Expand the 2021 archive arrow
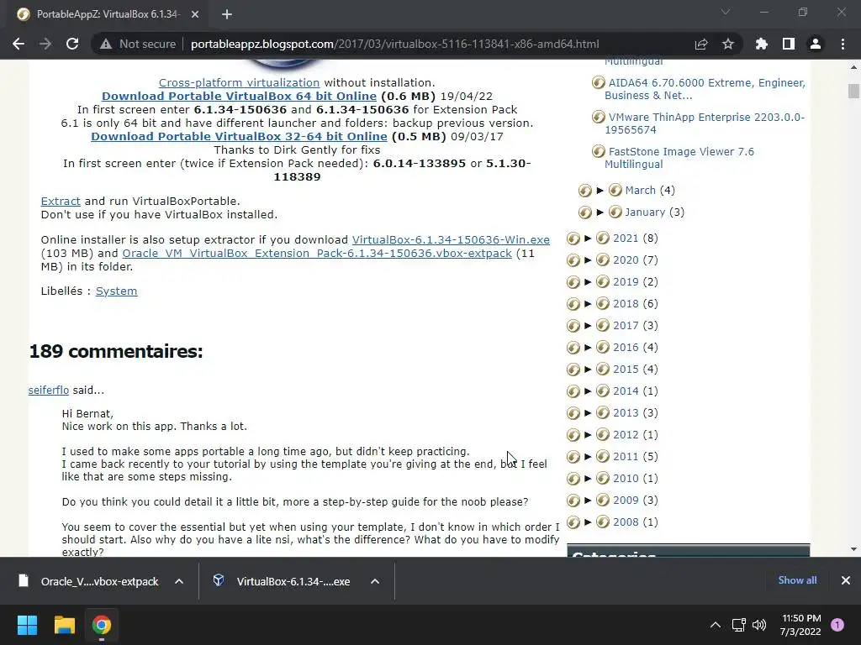Screen dimensions: 861x645 588,238
